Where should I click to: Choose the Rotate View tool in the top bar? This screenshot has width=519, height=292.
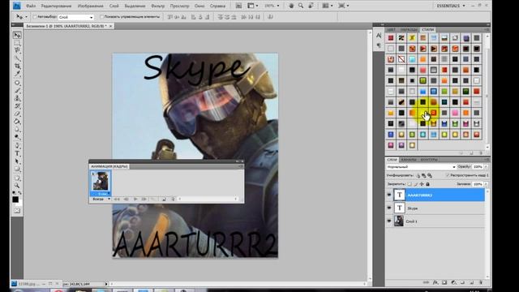(x=311, y=6)
